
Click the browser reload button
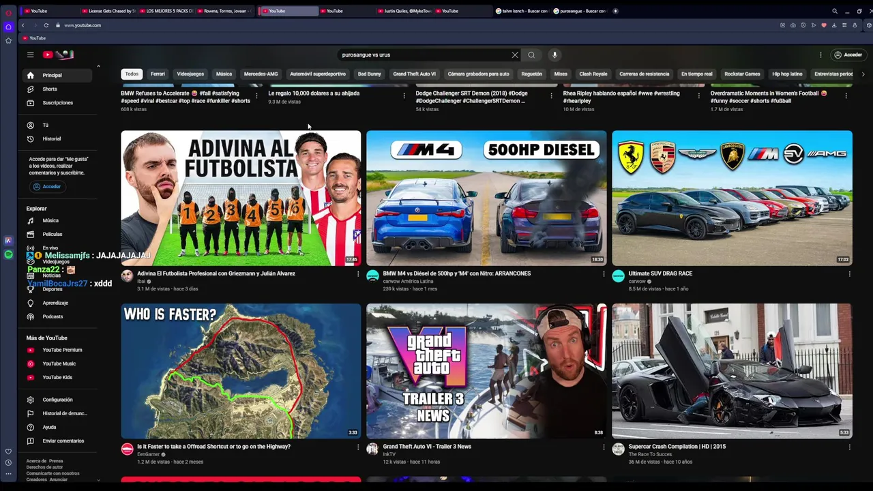[x=46, y=25]
